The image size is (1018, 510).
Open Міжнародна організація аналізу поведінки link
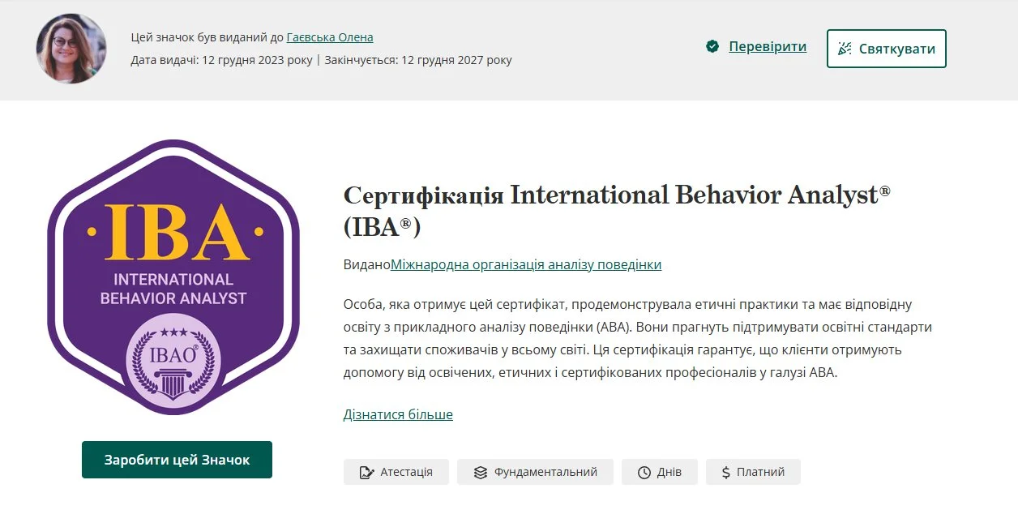pyautogui.click(x=526, y=264)
